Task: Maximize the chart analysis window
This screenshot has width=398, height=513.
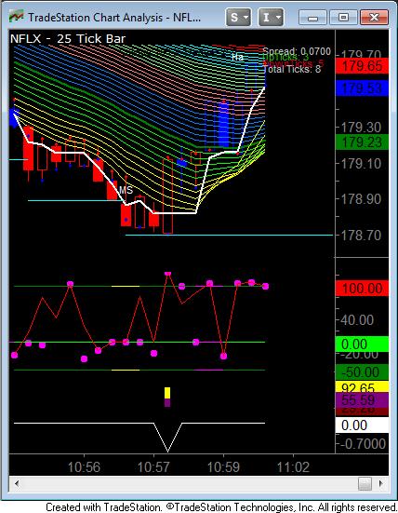Action: [x=343, y=18]
